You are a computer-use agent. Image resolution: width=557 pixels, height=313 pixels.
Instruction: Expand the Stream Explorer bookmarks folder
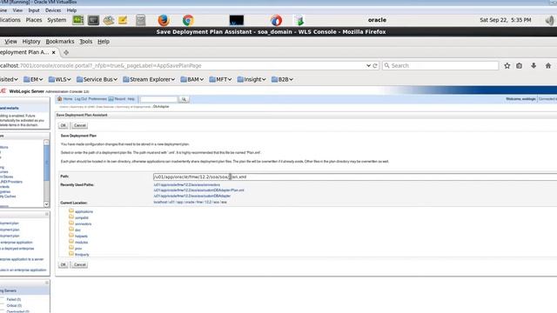pyautogui.click(x=149, y=79)
